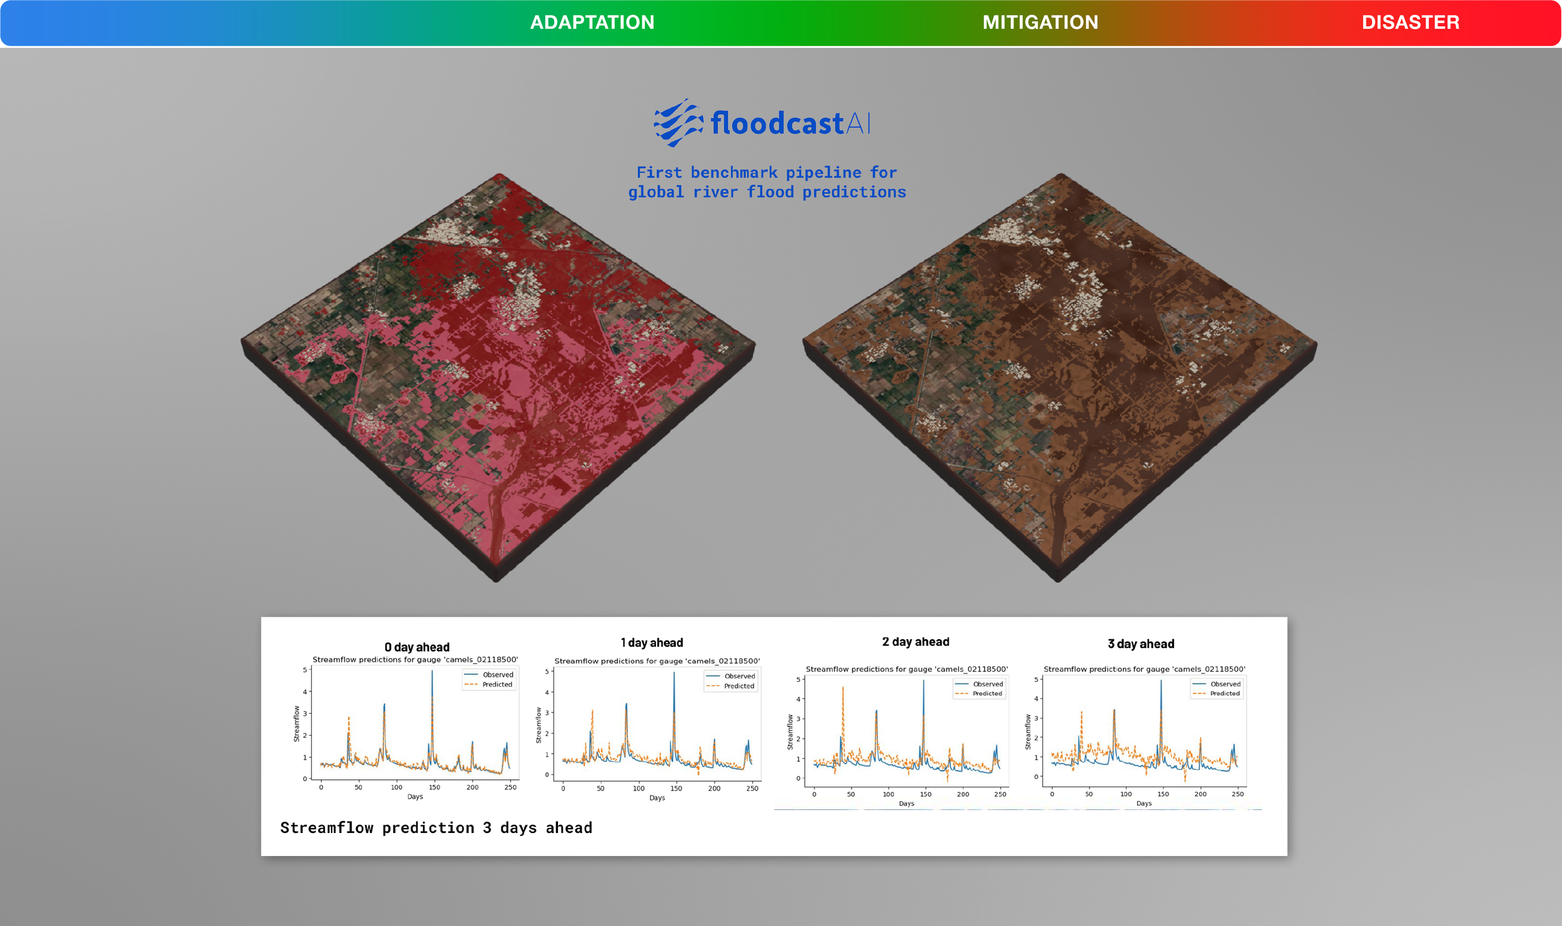1562x926 pixels.
Task: Click 'Streamflow prediction 3 days ahead' caption
Action: 436,828
